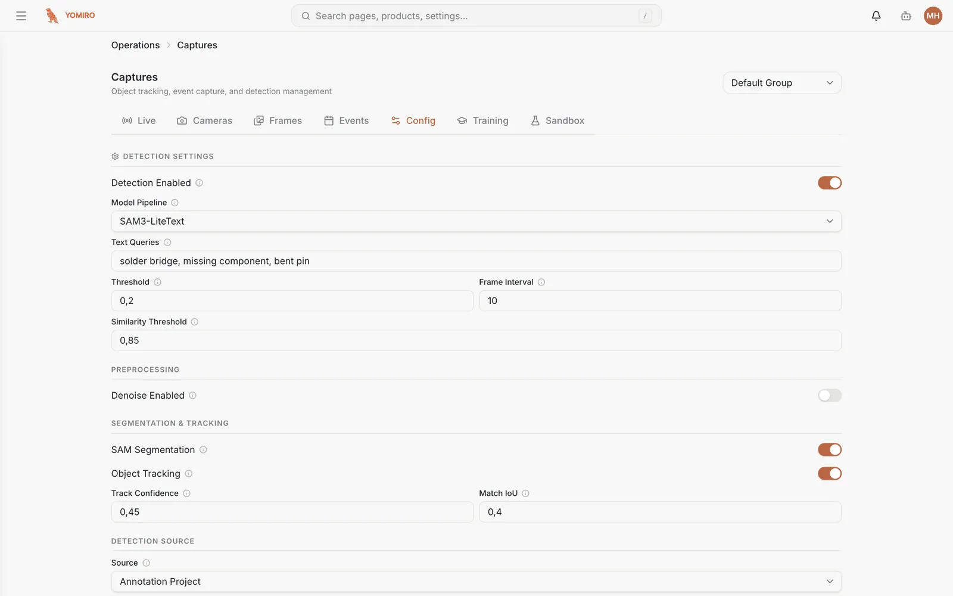
Task: Show info for Detection Enabled
Action: (x=200, y=183)
